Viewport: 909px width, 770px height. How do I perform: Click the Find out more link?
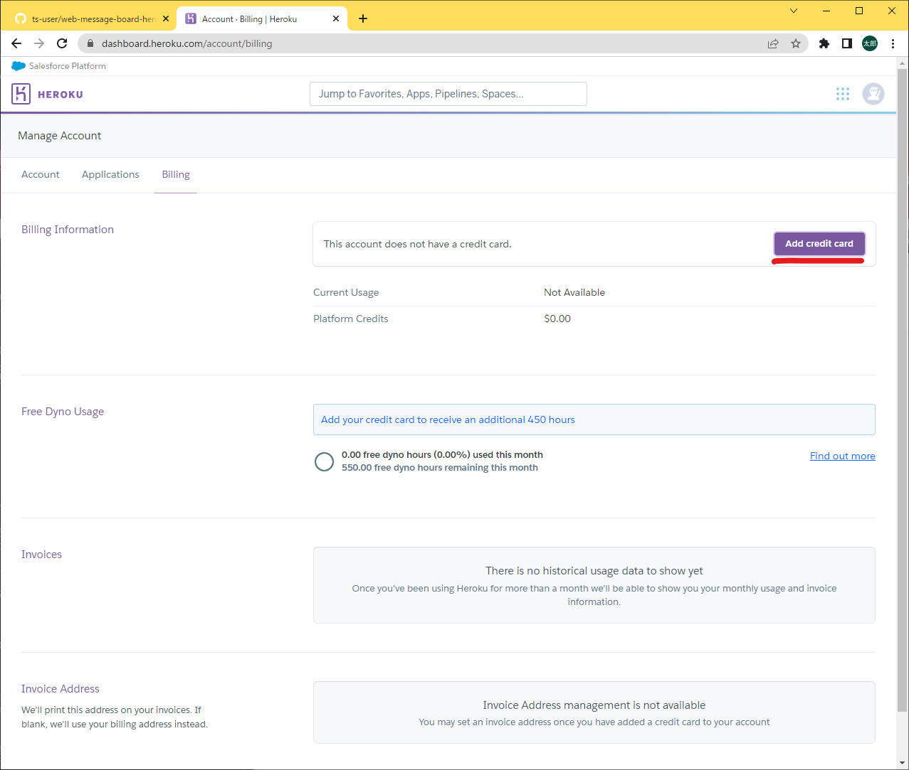click(843, 456)
